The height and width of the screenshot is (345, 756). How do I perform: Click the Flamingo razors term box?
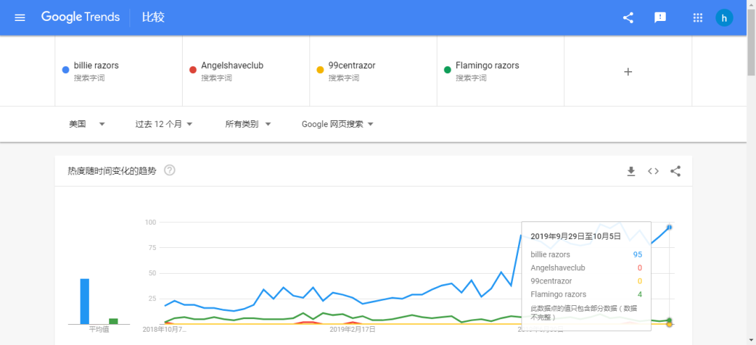click(x=487, y=66)
